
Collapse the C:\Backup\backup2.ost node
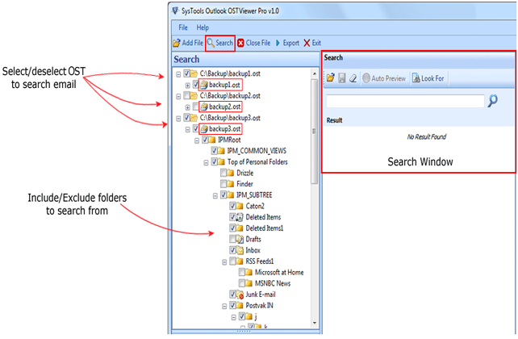178,96
